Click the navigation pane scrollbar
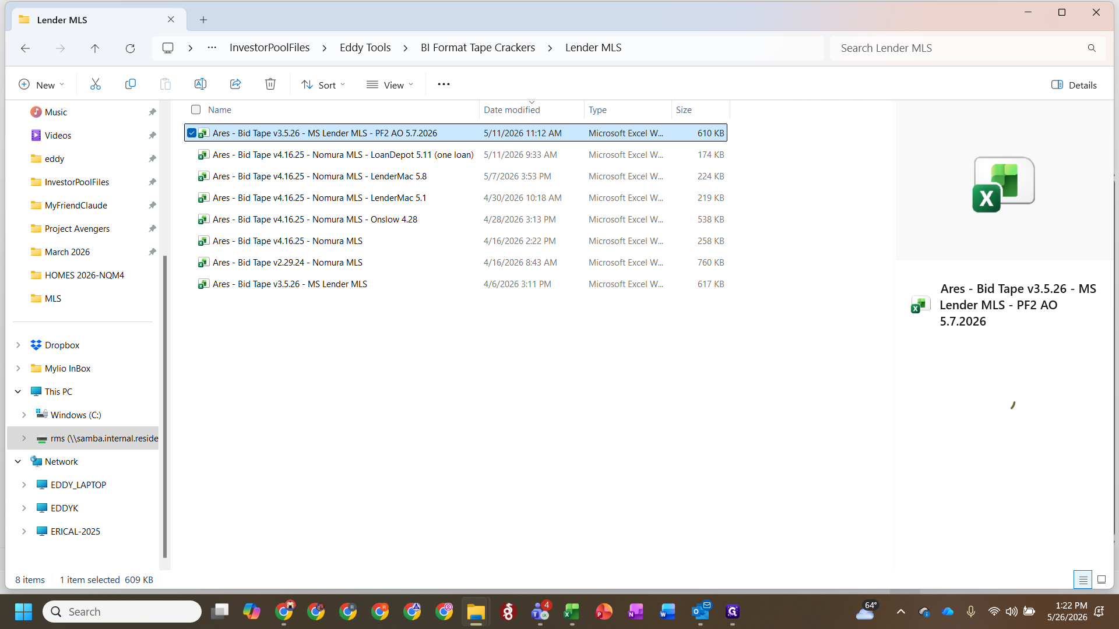 pos(165,407)
